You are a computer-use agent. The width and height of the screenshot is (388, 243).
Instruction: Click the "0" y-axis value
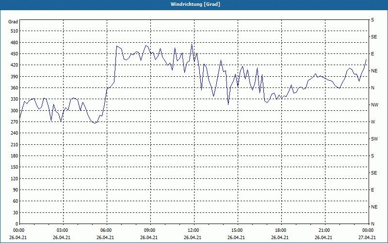pyautogui.click(x=17, y=224)
